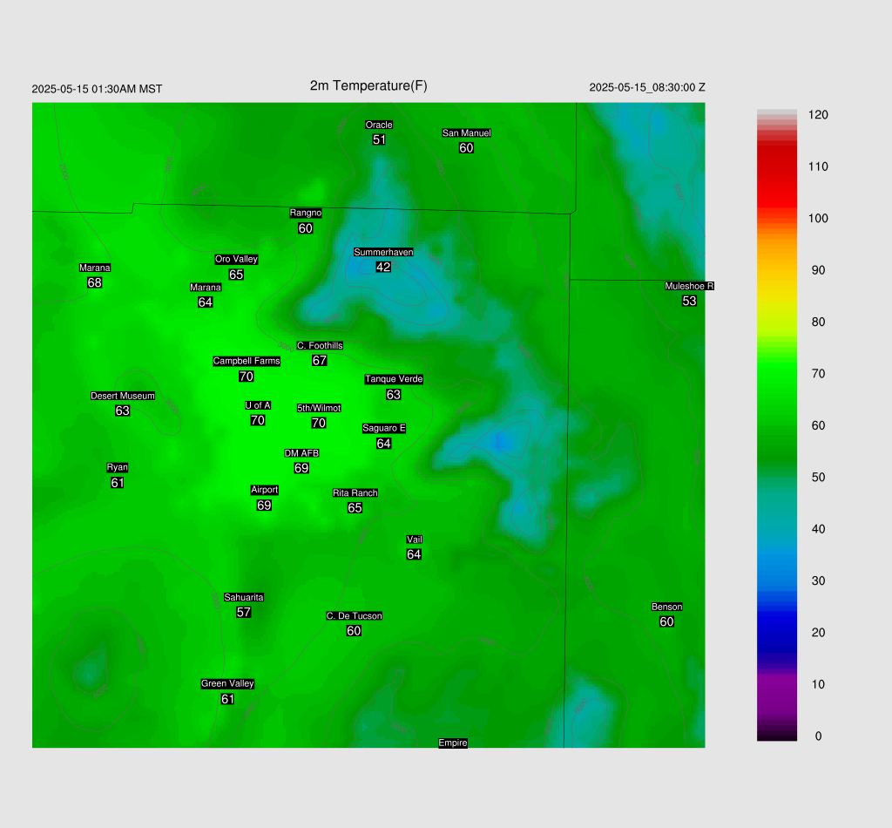Select the Summerhaven station label
The width and height of the screenshot is (892, 828).
(383, 252)
